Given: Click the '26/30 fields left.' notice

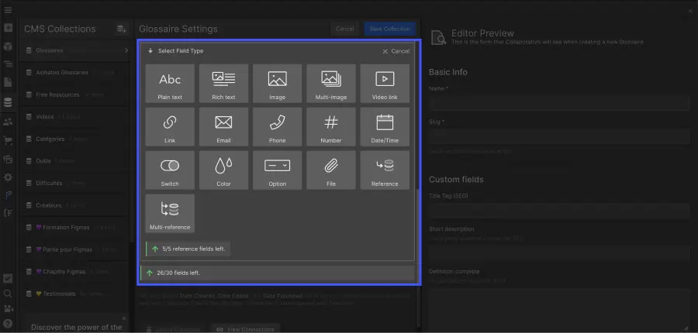Looking at the screenshot, I should [x=278, y=273].
